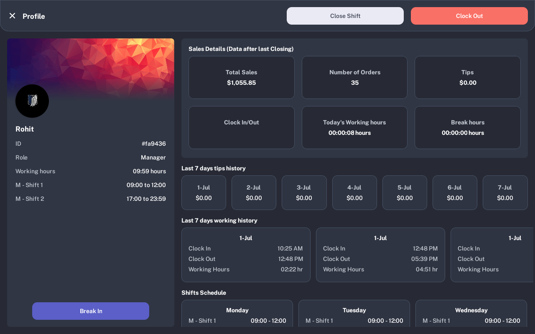Click the M - Shift 2 time 17:00 to 23:59
The width and height of the screenshot is (535, 334).
pyautogui.click(x=146, y=199)
